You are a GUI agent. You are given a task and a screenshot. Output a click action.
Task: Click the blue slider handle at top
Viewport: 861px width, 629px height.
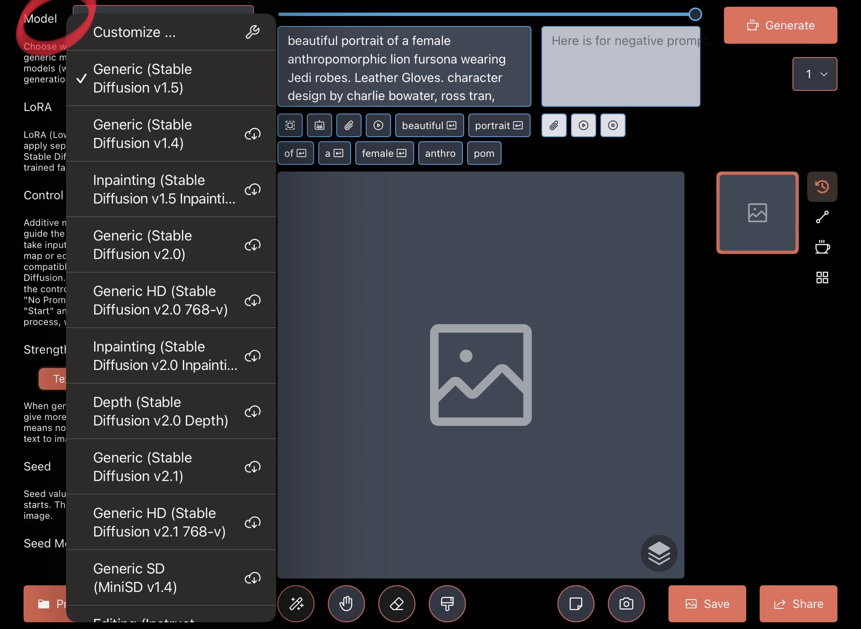695,14
